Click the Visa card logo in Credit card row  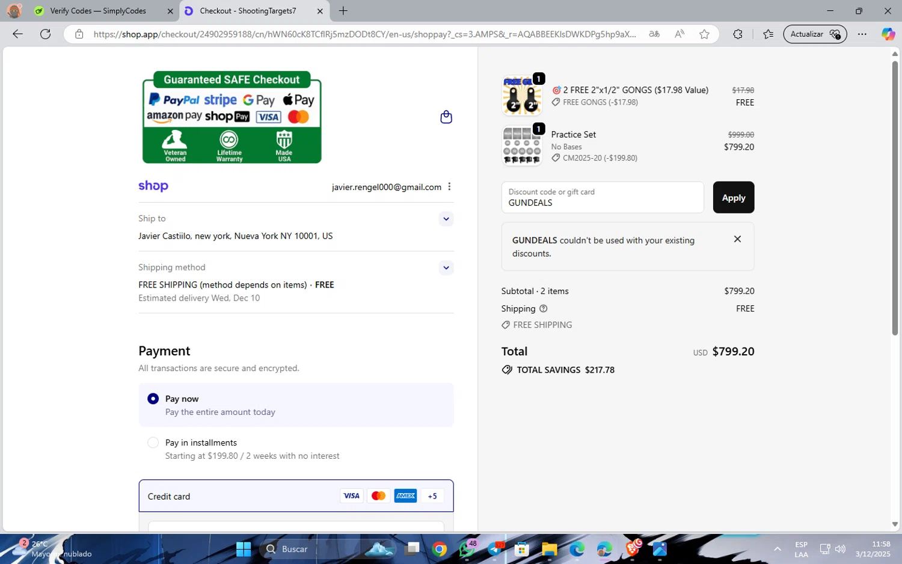351,496
